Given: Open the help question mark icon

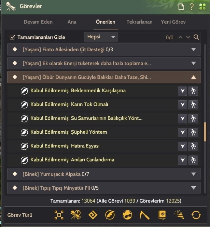Looking at the screenshot, I should pos(192,6).
